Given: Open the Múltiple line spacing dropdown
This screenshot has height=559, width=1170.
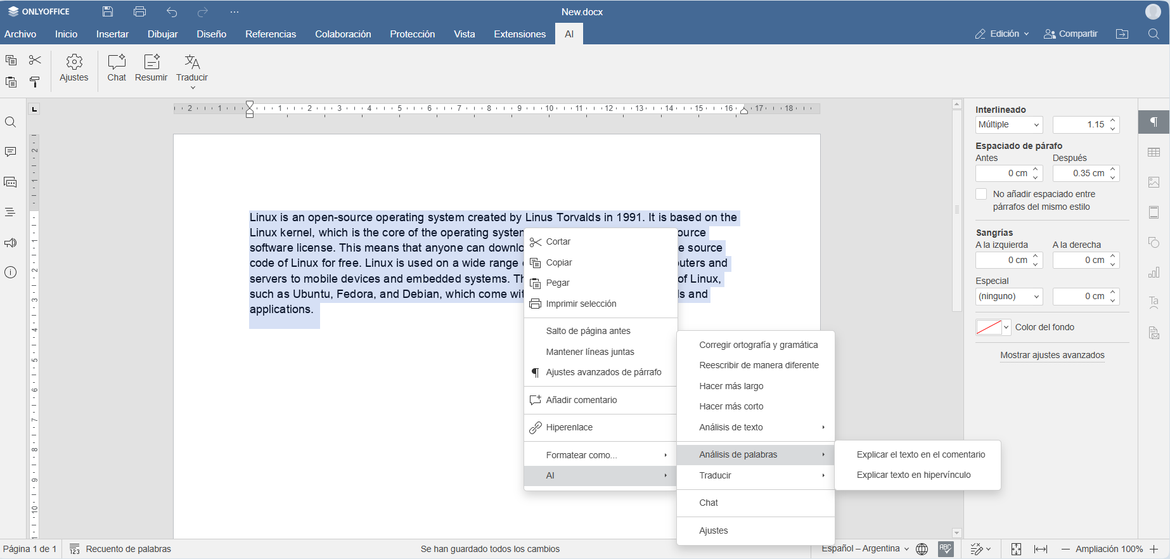Looking at the screenshot, I should point(1008,125).
